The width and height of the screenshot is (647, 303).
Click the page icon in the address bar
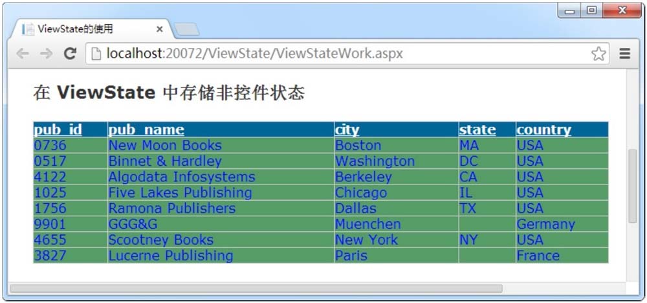(x=96, y=54)
